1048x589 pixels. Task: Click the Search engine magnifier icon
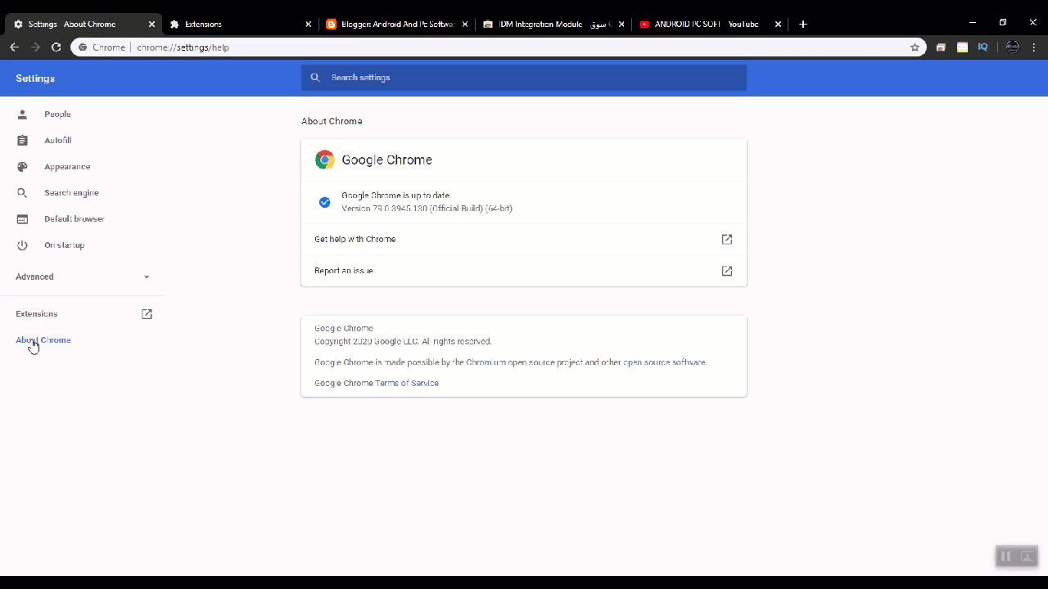(22, 193)
